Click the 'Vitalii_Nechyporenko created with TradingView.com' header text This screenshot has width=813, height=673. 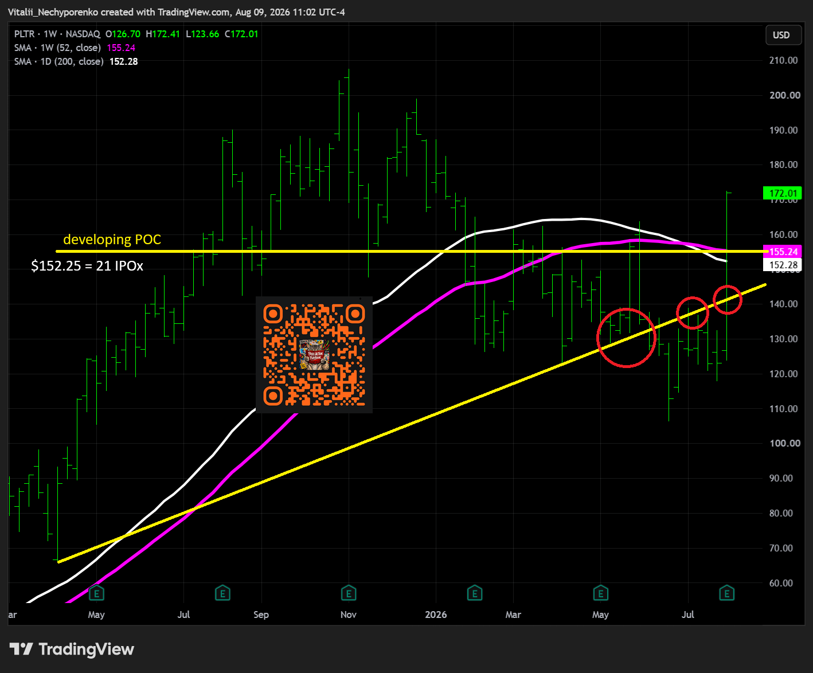[x=120, y=12]
